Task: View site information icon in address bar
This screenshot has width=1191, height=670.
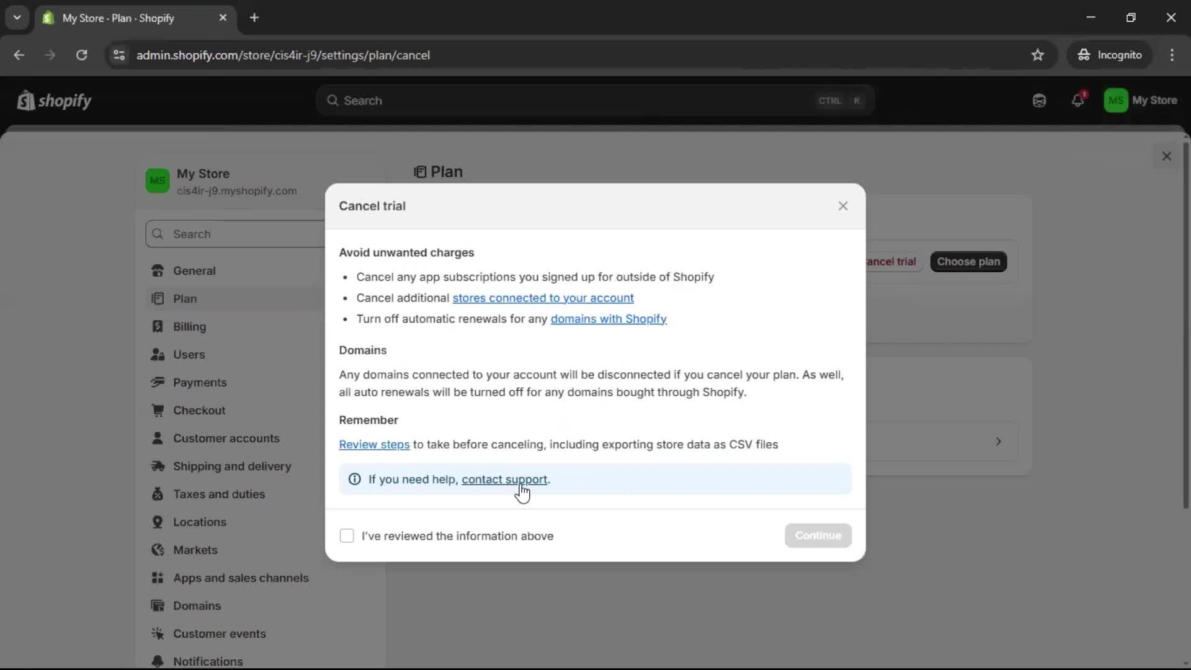Action: pyautogui.click(x=119, y=55)
